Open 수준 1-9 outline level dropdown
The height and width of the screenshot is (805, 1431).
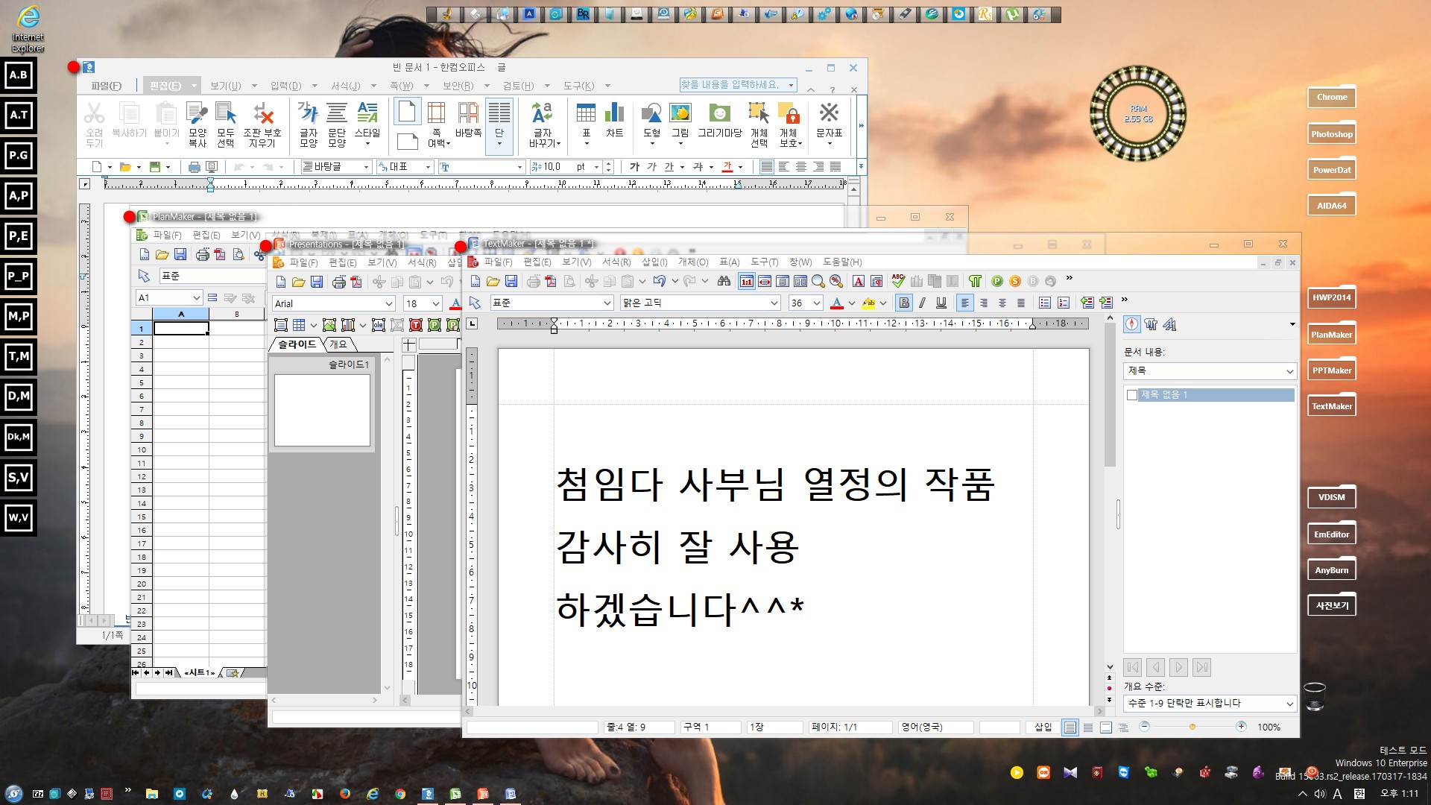coord(1289,704)
